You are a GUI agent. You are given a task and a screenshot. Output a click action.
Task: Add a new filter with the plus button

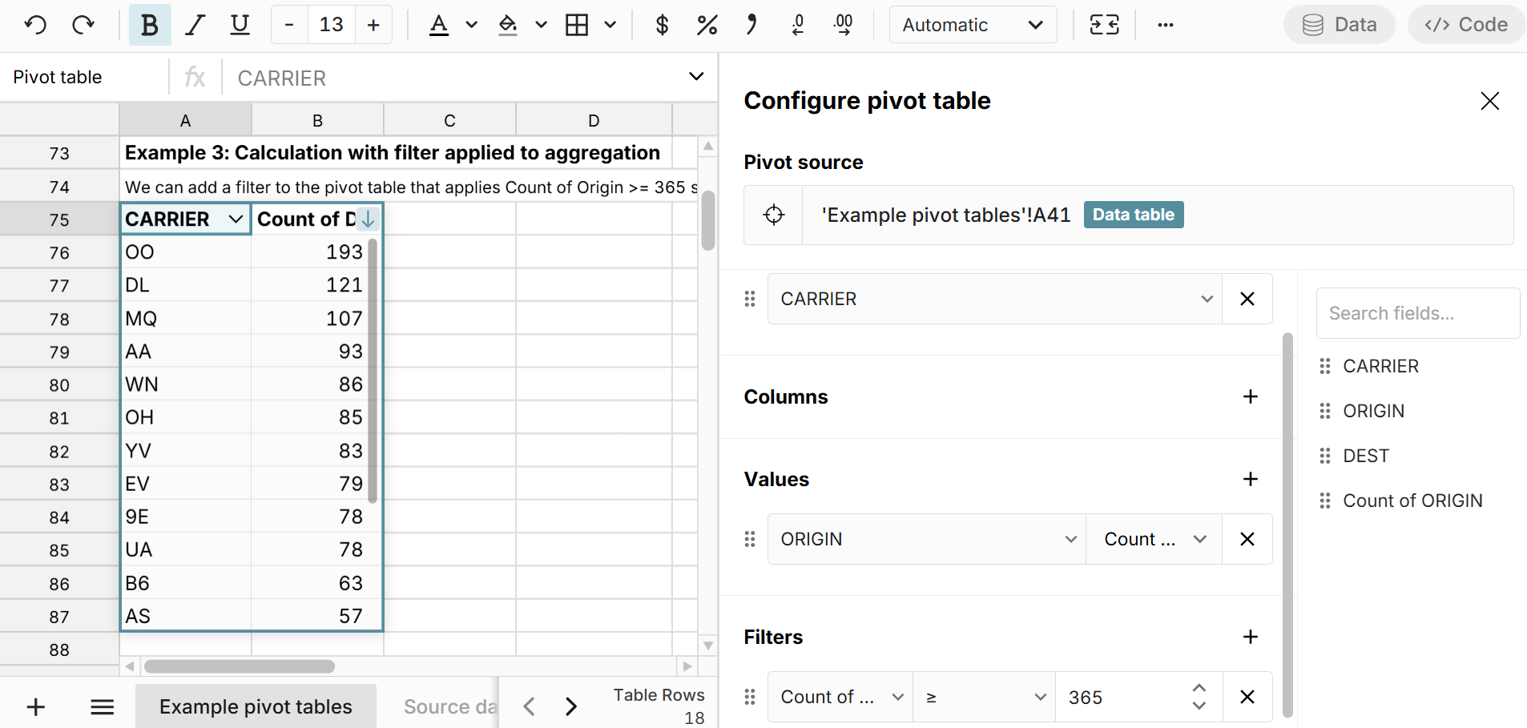pyautogui.click(x=1251, y=637)
